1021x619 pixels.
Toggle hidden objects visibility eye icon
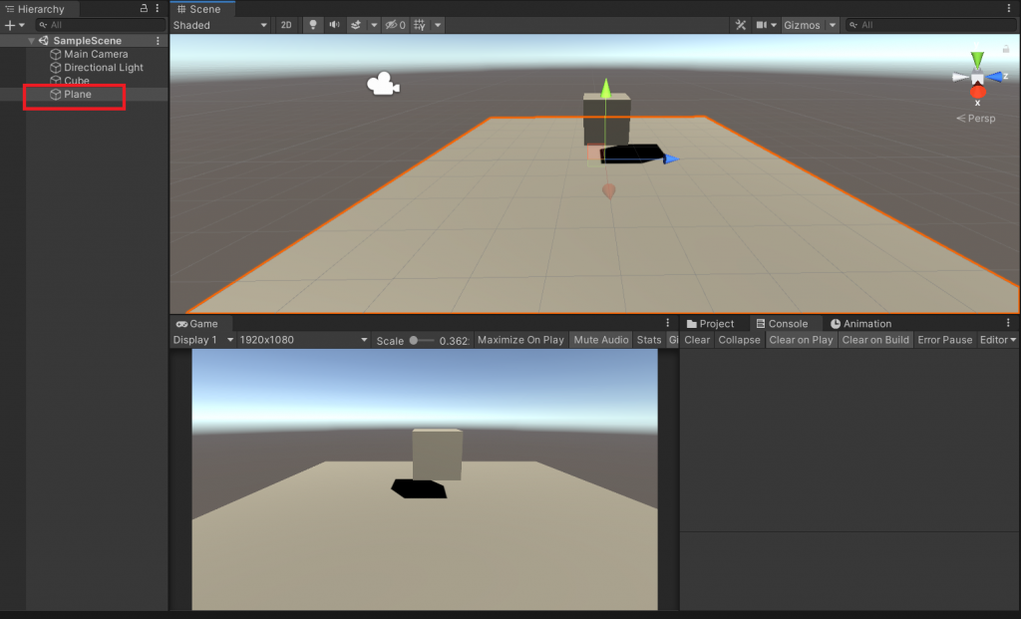point(395,25)
